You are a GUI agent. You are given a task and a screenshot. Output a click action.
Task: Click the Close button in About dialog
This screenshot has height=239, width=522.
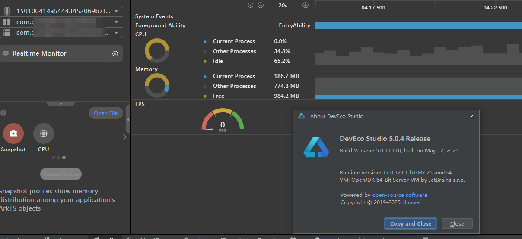457,224
